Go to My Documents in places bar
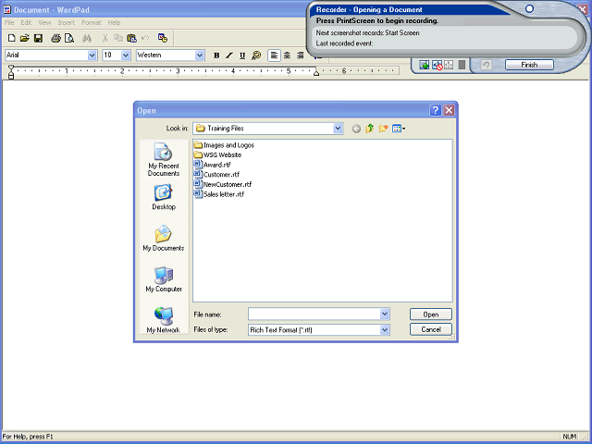 (x=164, y=239)
